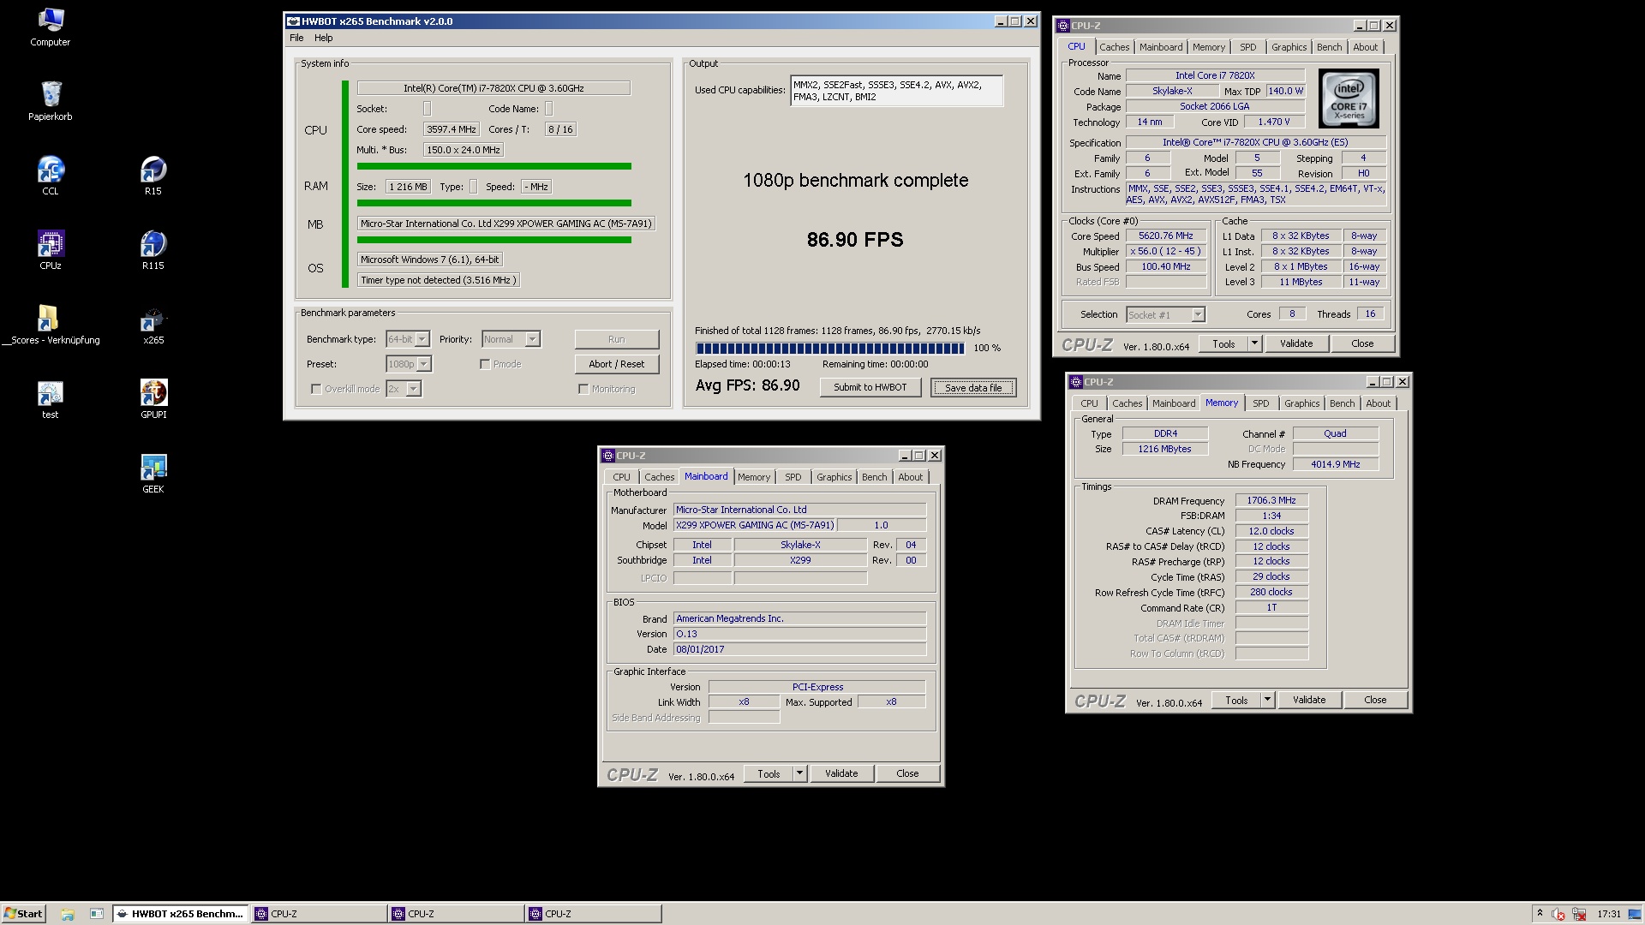This screenshot has width=1645, height=925.
Task: Click the CPU-Z Memory window title icon
Action: 1075,382
